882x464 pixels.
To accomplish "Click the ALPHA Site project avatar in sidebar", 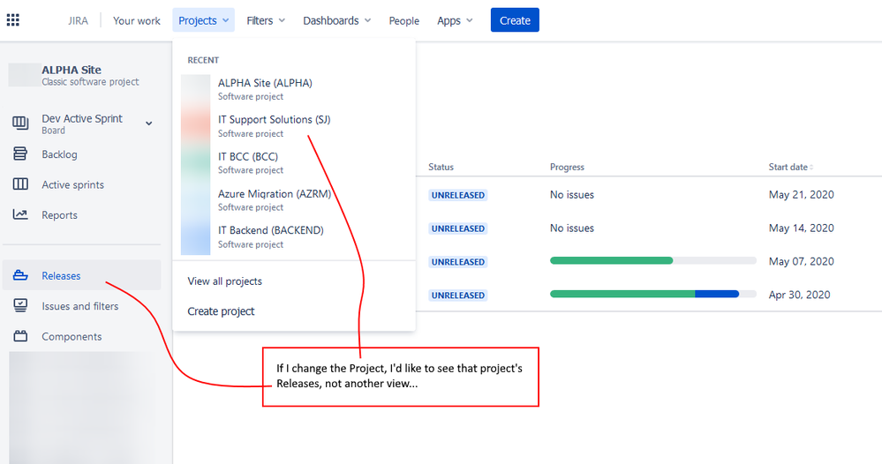I will 24,75.
